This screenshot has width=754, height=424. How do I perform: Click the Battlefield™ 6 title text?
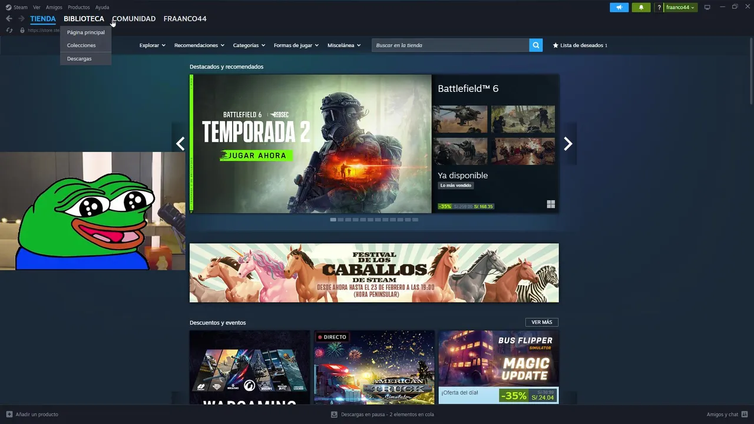(x=468, y=88)
